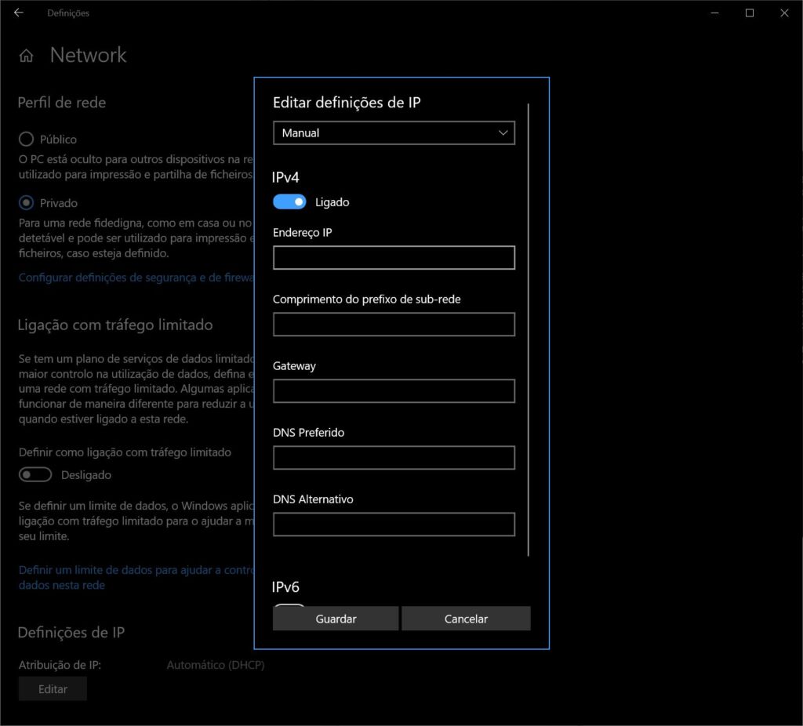The width and height of the screenshot is (803, 726).
Task: Open the firewall security settings link
Action: (135, 278)
